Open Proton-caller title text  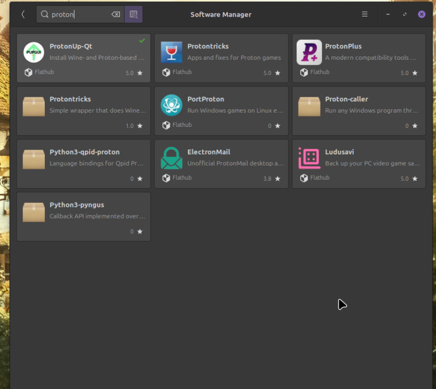pyautogui.click(x=346, y=99)
